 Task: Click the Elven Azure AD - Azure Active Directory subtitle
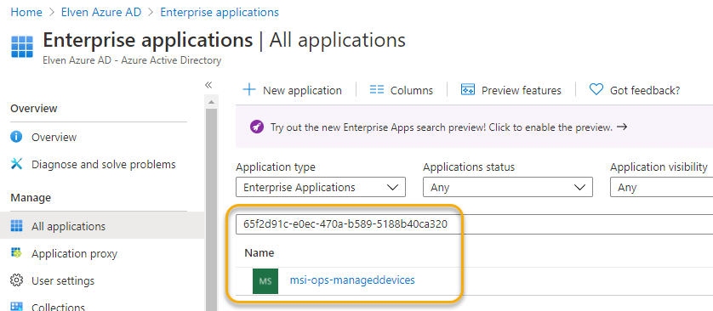click(132, 60)
